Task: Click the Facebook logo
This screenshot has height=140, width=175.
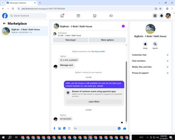Action: (x=5, y=16)
